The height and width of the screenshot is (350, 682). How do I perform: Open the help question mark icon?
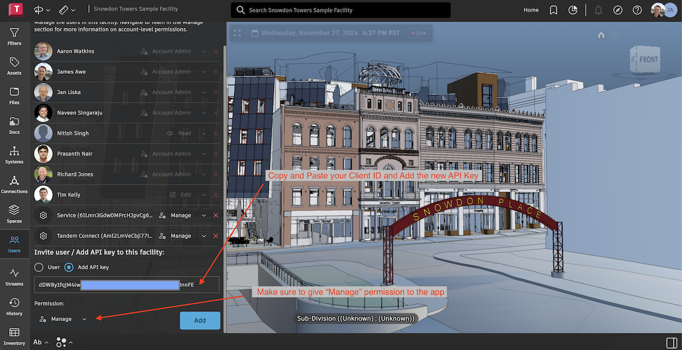coord(637,10)
